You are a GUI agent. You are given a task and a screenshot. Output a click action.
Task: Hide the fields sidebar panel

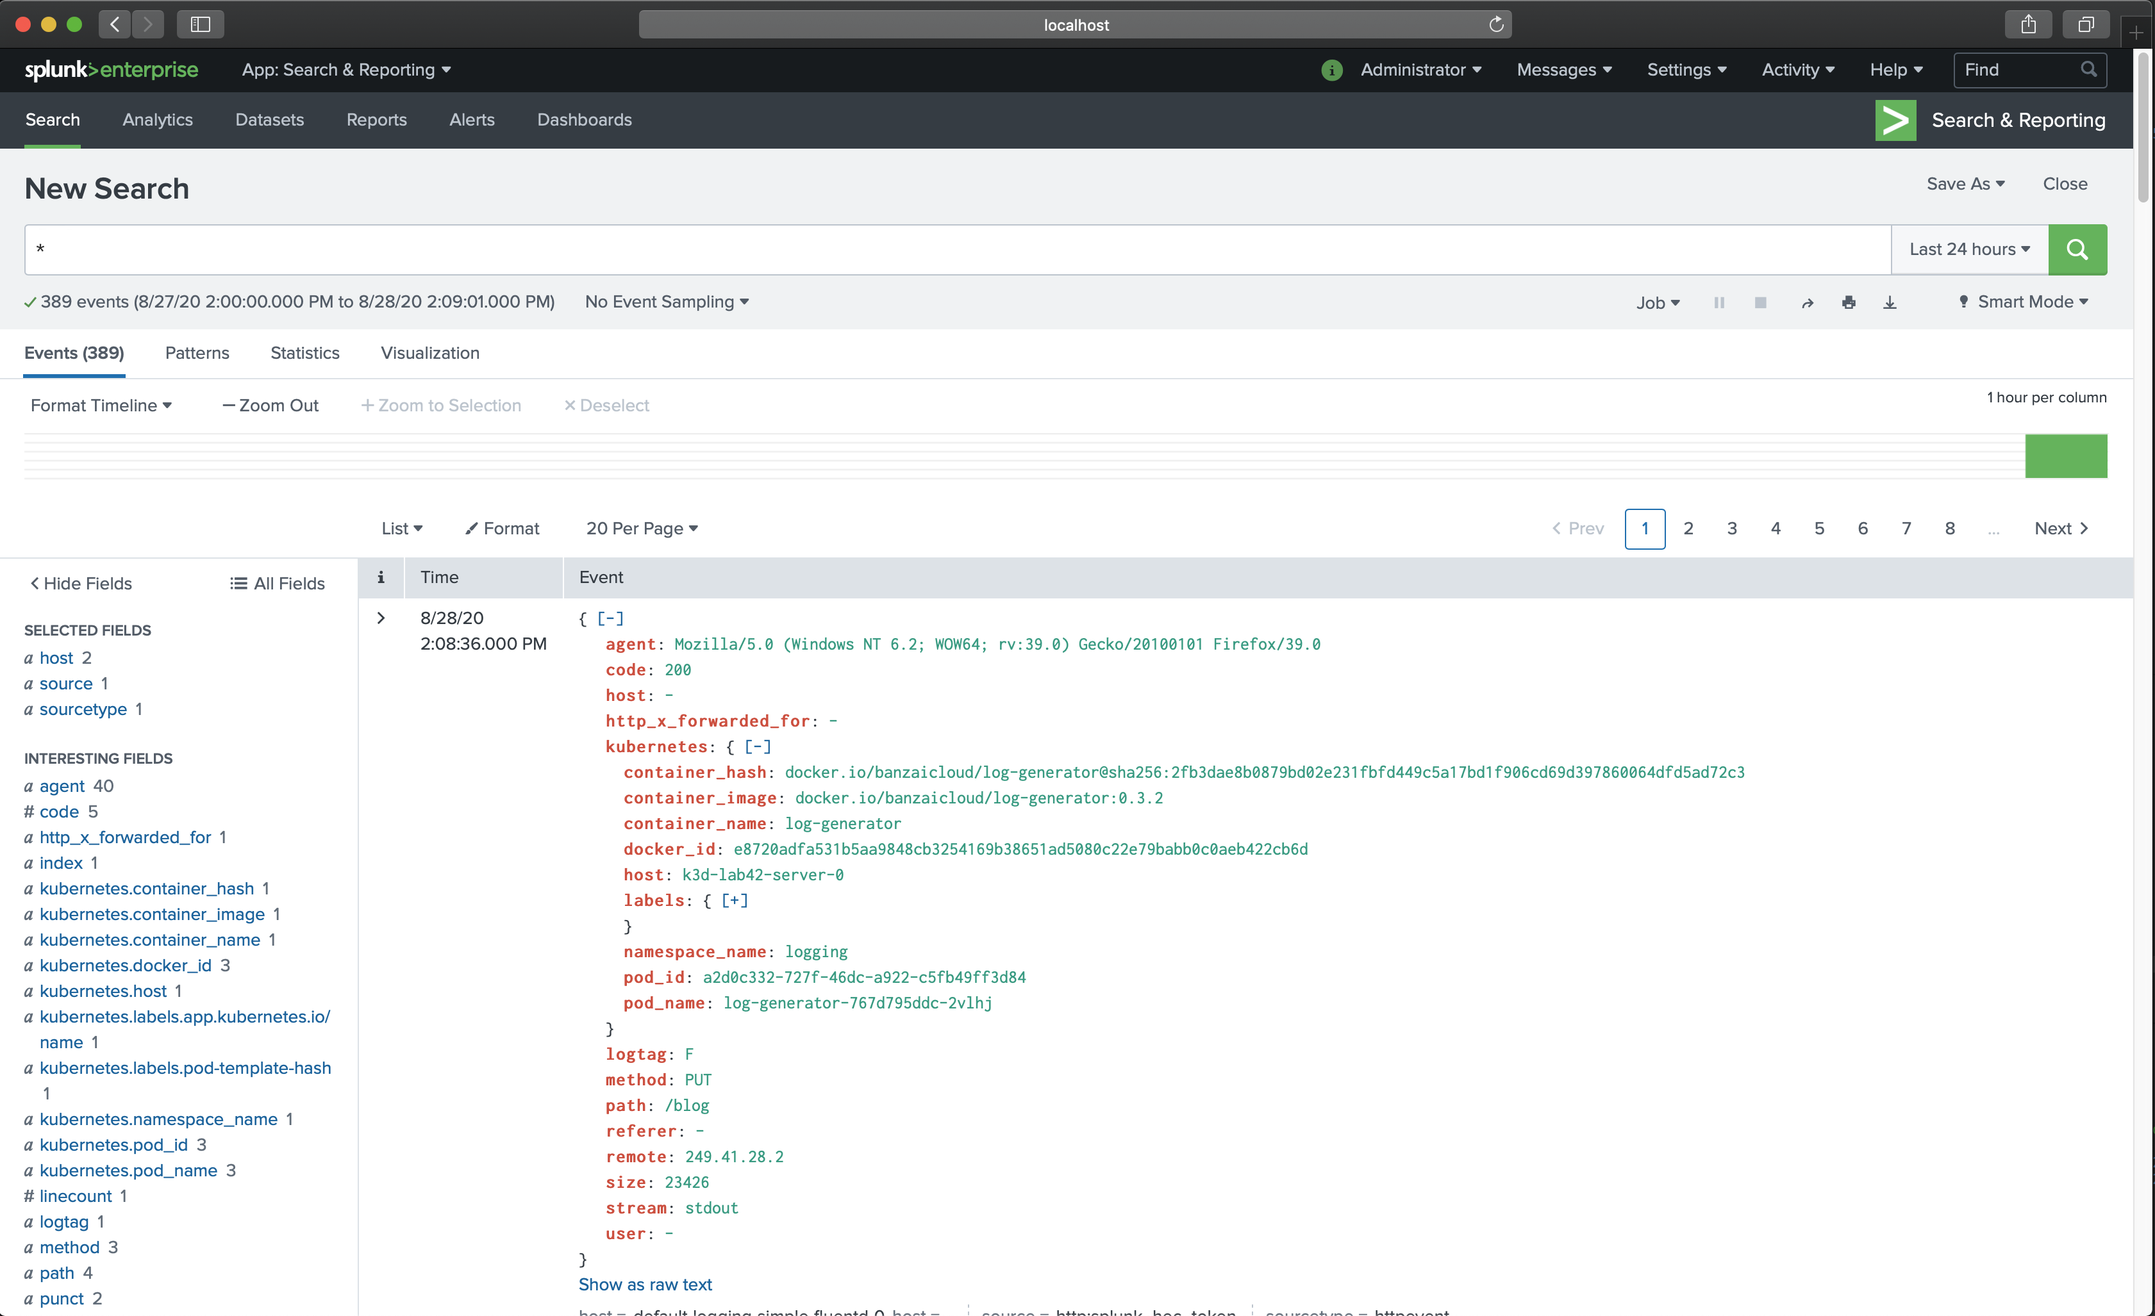click(x=79, y=583)
